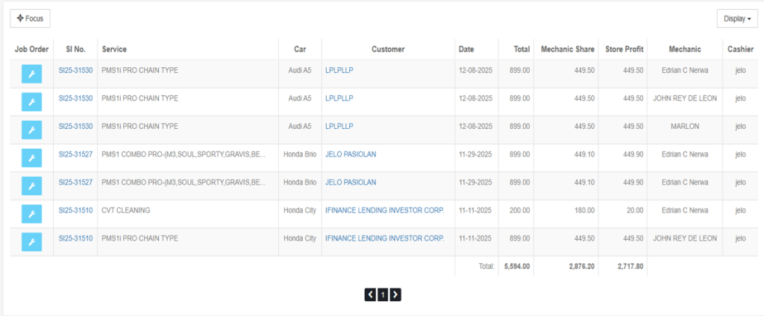Click the Service column header
764x316 pixels.
tap(114, 49)
